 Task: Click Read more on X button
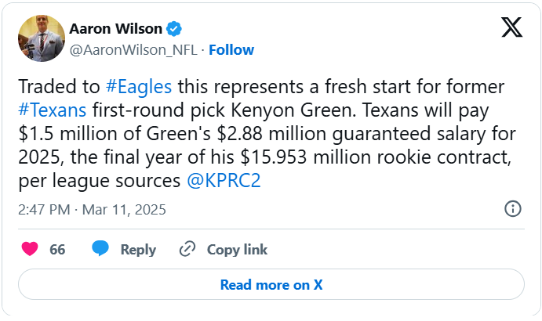click(271, 285)
